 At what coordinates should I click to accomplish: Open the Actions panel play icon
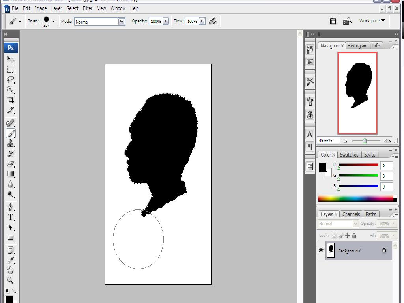(310, 62)
